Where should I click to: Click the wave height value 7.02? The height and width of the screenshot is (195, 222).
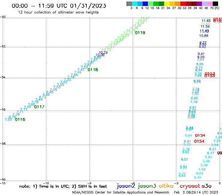point(64,82)
